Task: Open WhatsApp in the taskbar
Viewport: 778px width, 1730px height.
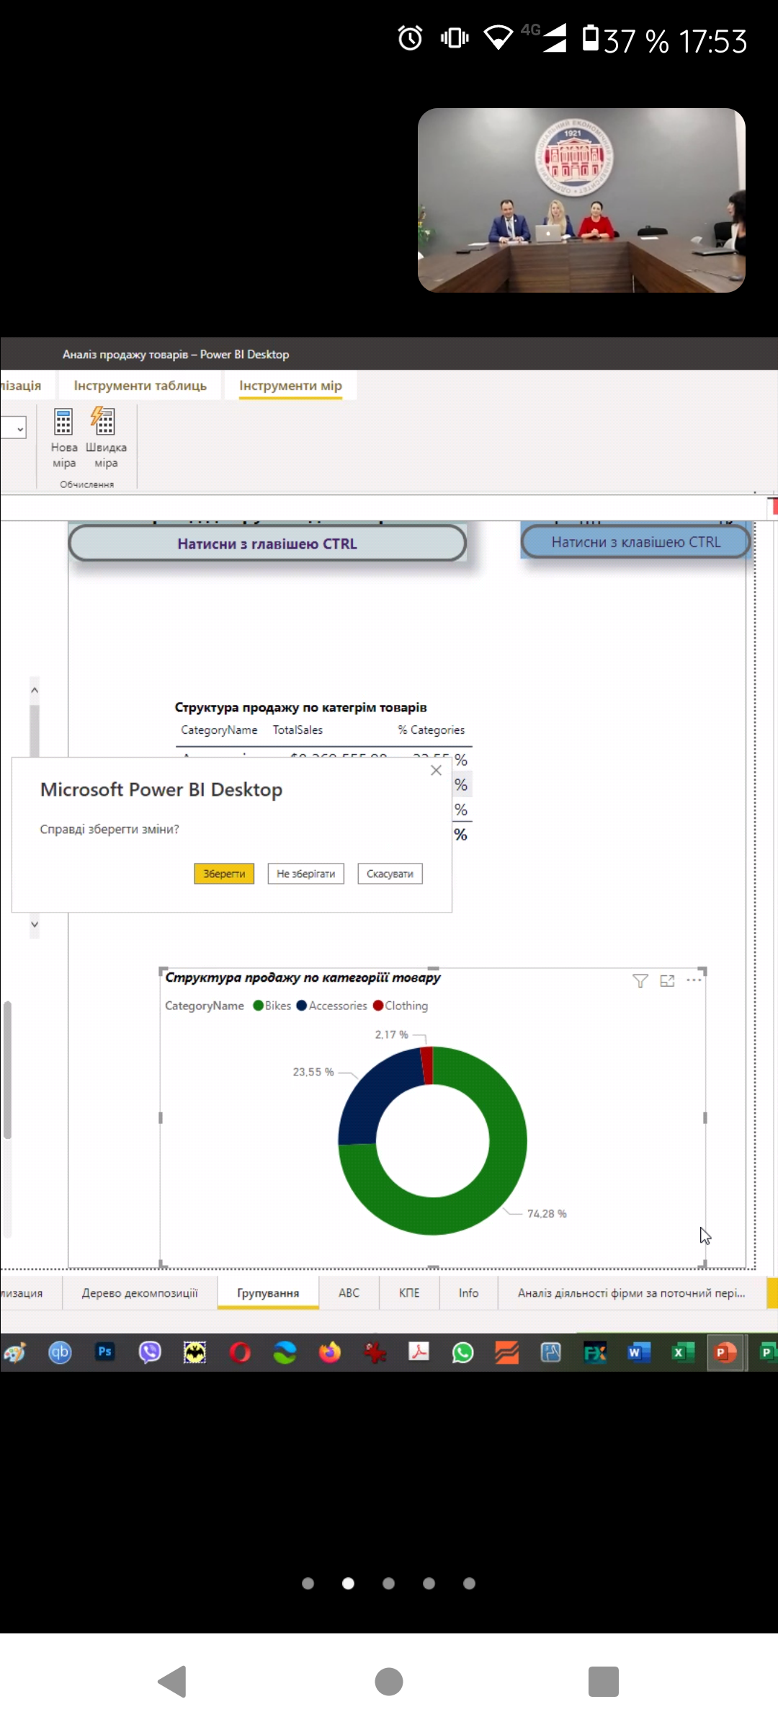Action: point(462,1353)
